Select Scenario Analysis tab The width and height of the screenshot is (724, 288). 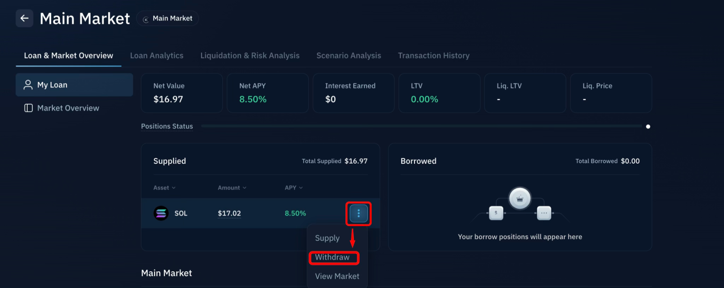tap(349, 56)
